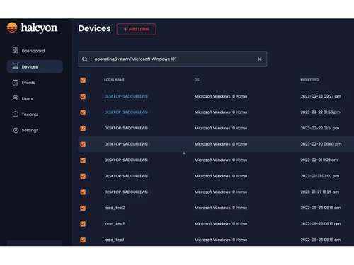Open the first DESKTOP-SADCURLEWB device link
Screen dimensions: 354x265
[126, 96]
